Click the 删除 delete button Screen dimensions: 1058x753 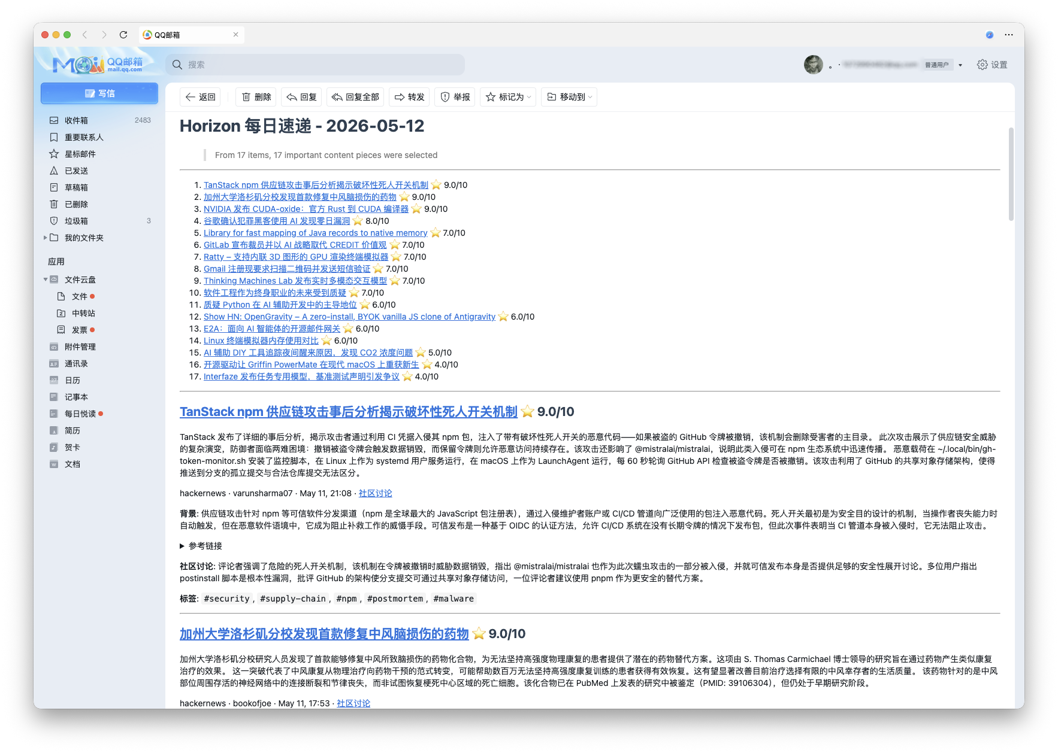pos(256,97)
